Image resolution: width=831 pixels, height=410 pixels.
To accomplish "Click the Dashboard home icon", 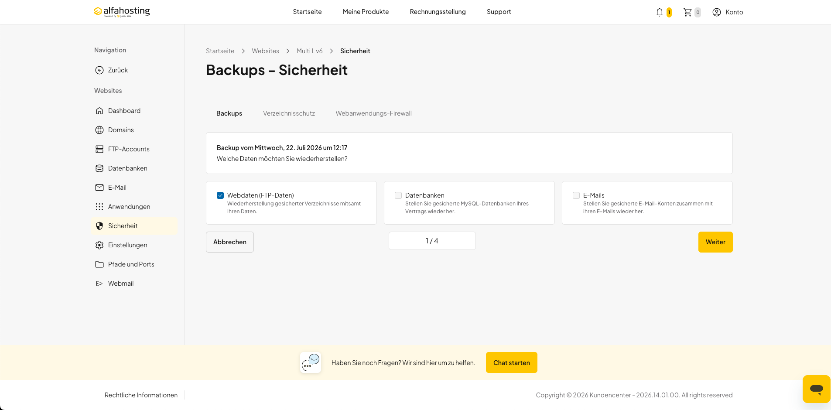I will pos(99,111).
